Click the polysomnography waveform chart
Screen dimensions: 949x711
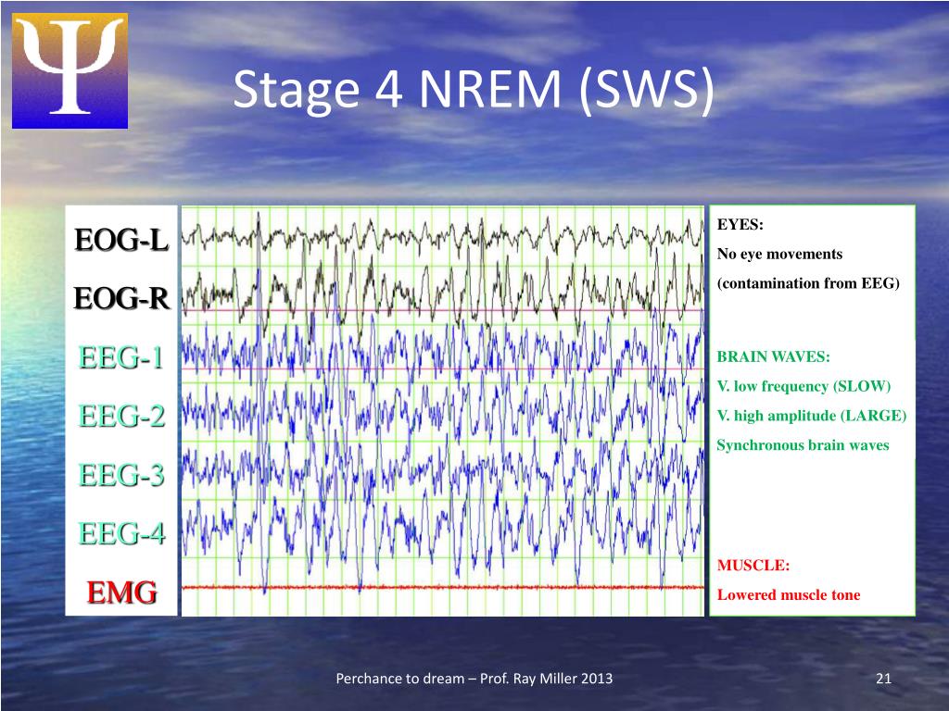[443, 411]
